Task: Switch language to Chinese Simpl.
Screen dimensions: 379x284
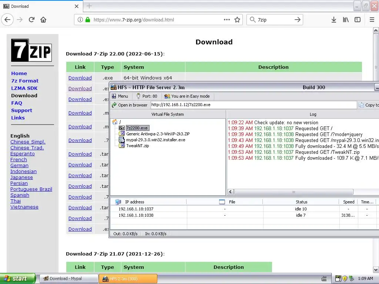Action: point(28,142)
